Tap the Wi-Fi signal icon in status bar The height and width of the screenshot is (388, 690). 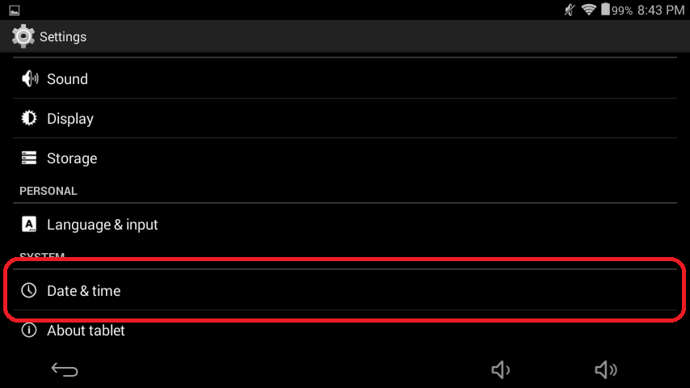click(x=588, y=9)
